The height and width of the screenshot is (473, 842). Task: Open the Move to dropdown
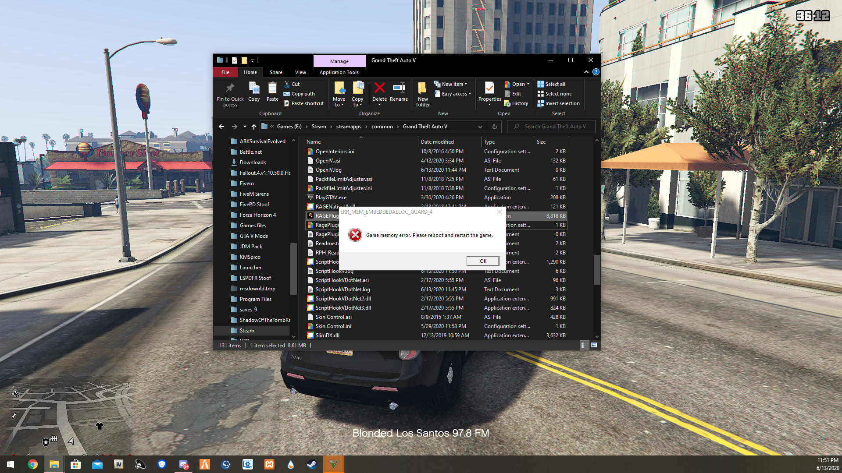coord(339,94)
